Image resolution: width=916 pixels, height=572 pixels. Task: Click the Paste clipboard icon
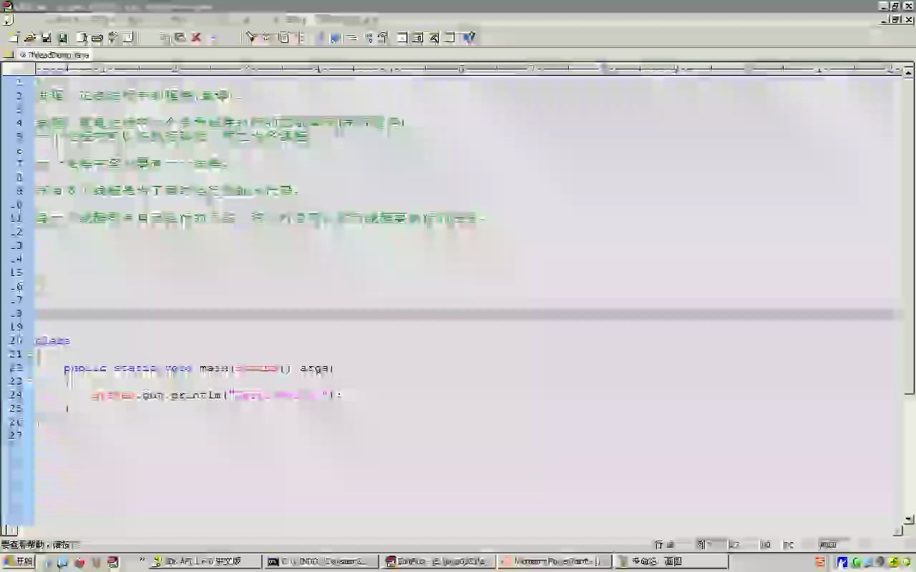(180, 38)
